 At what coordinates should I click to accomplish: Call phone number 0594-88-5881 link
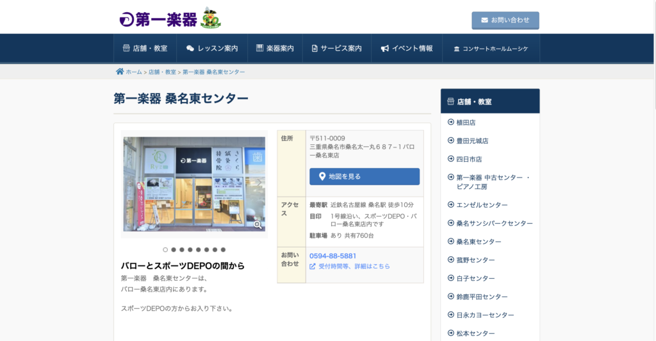tap(332, 256)
